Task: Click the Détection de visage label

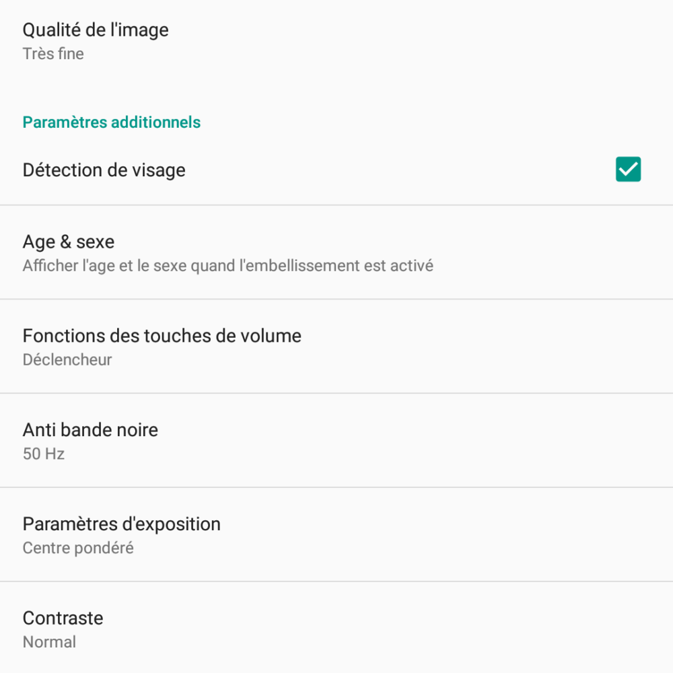Action: (104, 170)
